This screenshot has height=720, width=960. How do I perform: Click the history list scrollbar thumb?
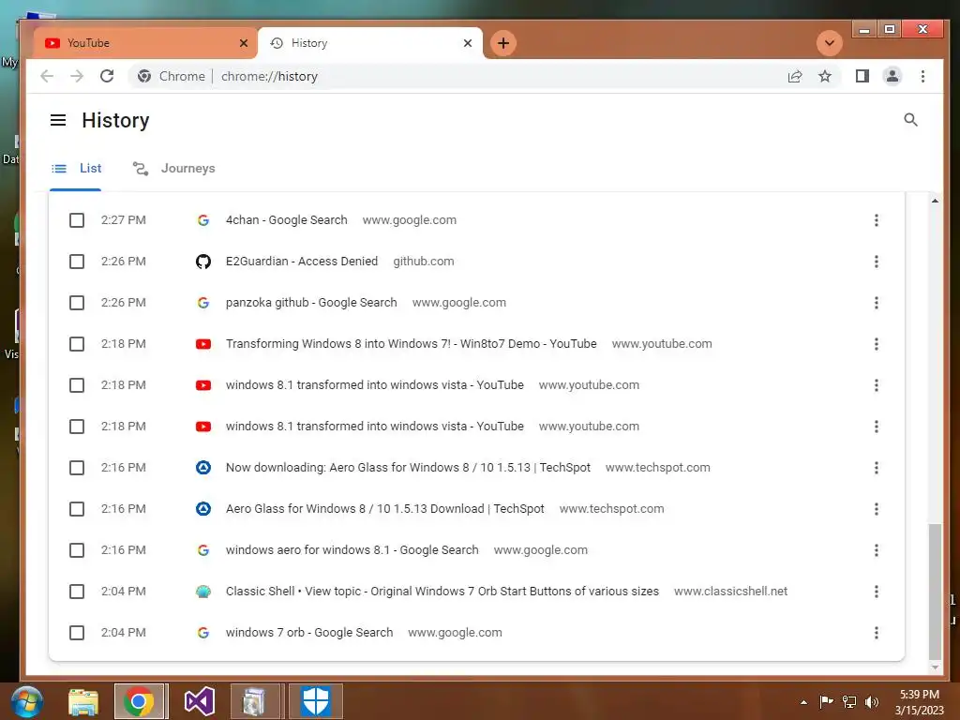935,591
